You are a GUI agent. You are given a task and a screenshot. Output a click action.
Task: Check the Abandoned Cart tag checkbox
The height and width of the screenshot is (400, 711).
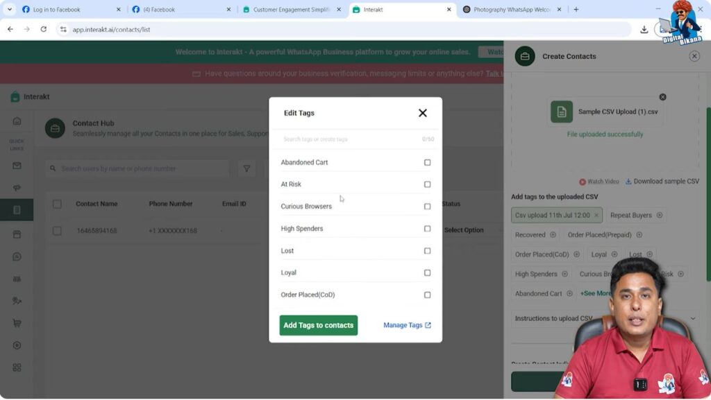click(427, 162)
